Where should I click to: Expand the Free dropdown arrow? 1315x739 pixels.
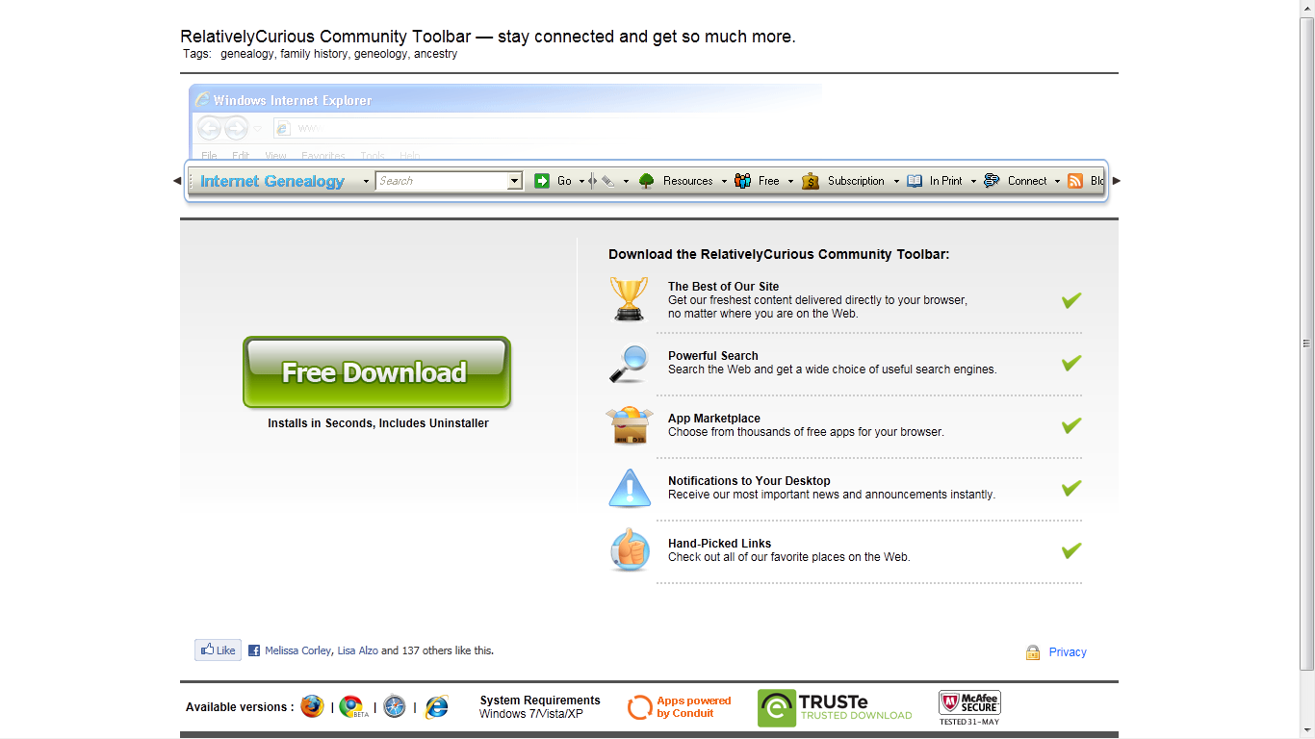pos(790,181)
